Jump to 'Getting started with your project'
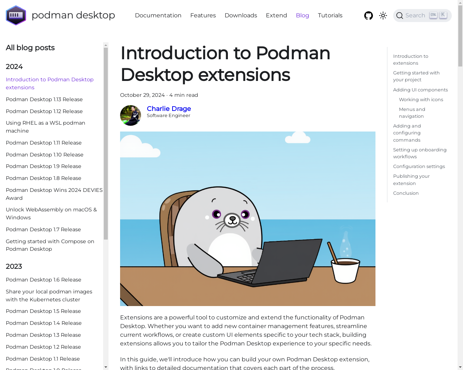This screenshot has height=370, width=463. point(416,76)
